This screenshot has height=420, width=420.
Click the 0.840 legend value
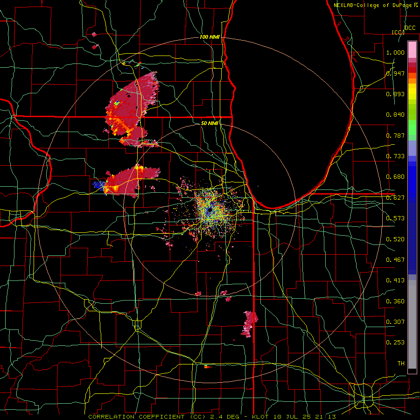pos(395,115)
